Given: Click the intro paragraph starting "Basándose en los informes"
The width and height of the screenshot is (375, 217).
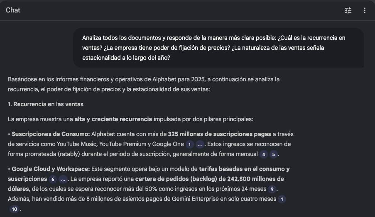Looking at the screenshot, I should click(144, 84).
